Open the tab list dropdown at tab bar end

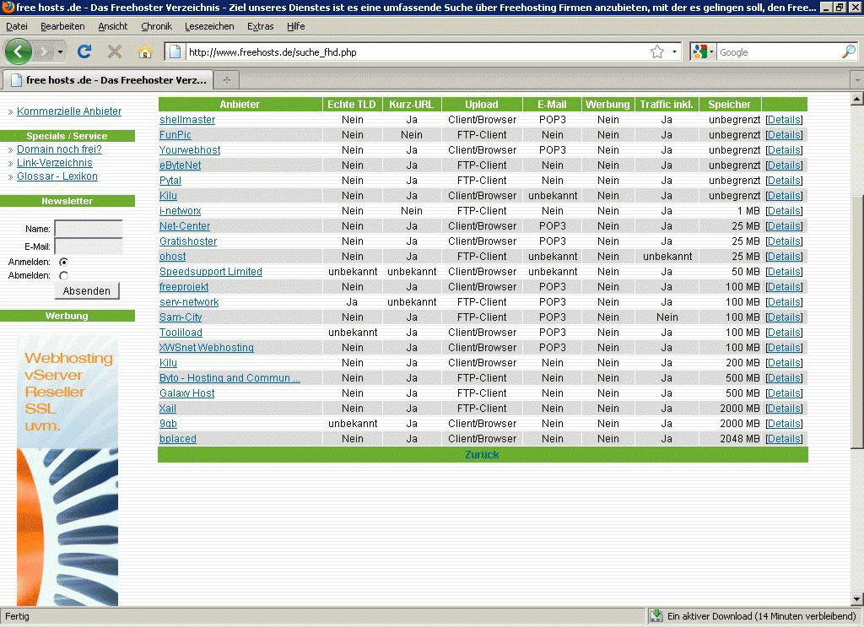tap(857, 80)
